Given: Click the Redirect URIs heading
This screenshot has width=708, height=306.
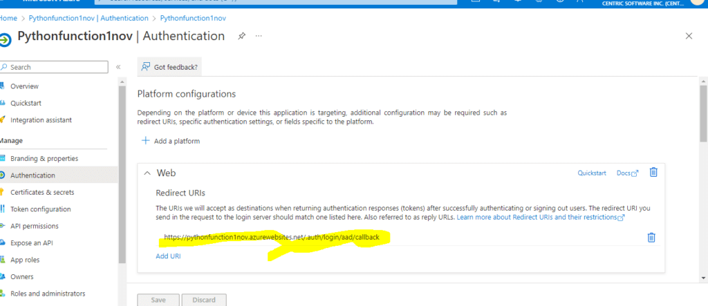Looking at the screenshot, I should pos(180,193).
